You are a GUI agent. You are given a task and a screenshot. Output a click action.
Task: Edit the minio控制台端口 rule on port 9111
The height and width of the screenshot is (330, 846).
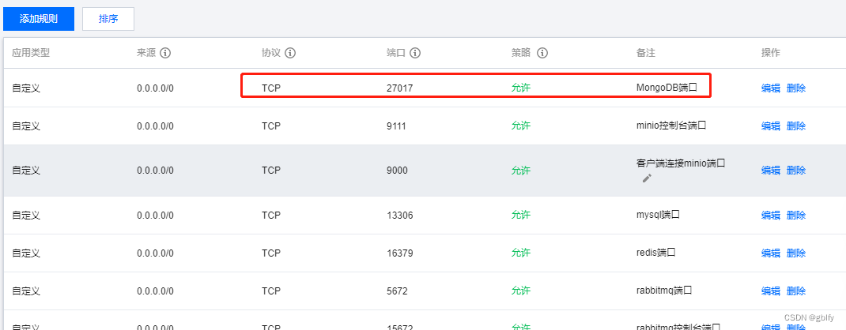tap(770, 126)
